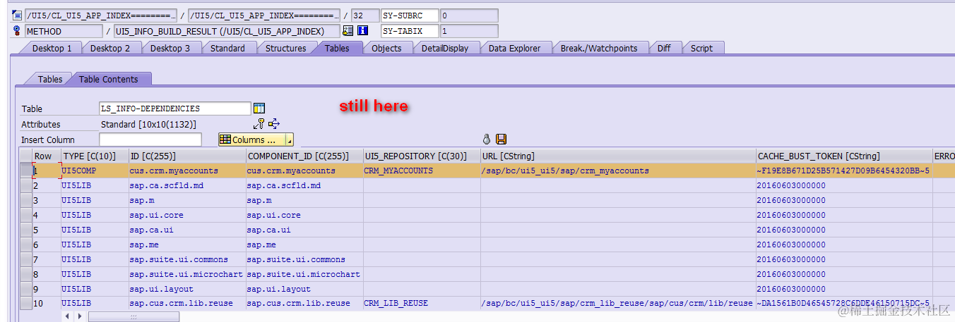Viewport: 955px width, 322px height.
Task: Switch to the Desktop 3 tab
Action: pos(170,48)
